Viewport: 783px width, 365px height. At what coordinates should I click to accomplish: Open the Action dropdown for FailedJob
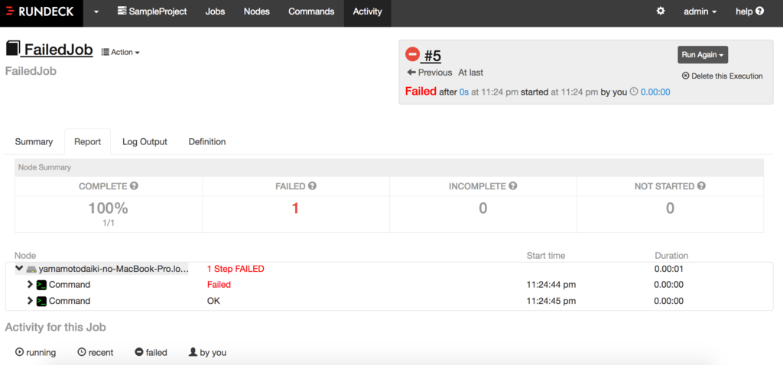120,53
